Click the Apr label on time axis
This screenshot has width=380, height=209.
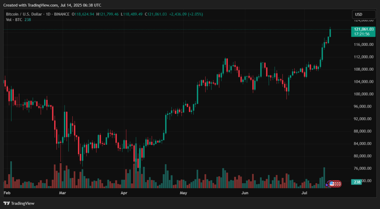[124, 193]
